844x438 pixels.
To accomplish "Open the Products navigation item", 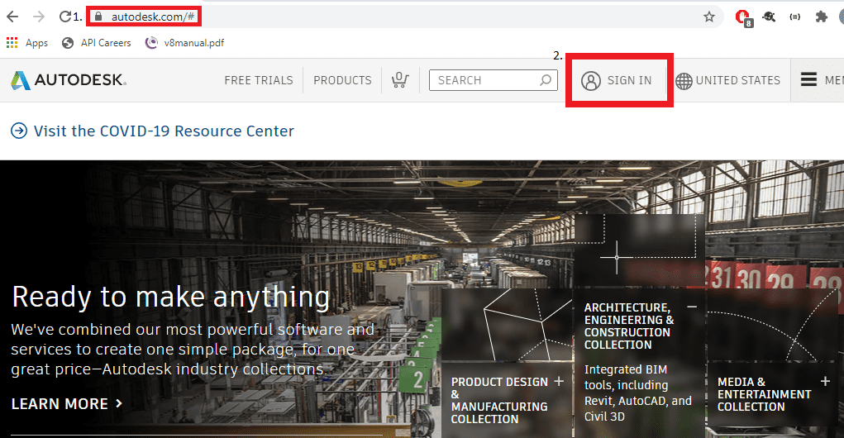I will 342,80.
